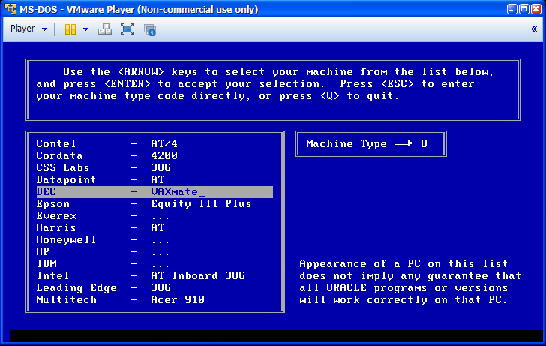Select the Contel AT/4 row
This screenshot has height=346, width=546.
[154, 143]
